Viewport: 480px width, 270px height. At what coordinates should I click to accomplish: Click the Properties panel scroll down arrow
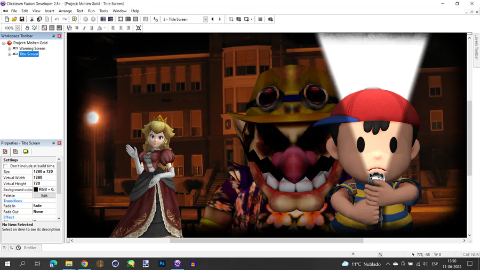[59, 218]
